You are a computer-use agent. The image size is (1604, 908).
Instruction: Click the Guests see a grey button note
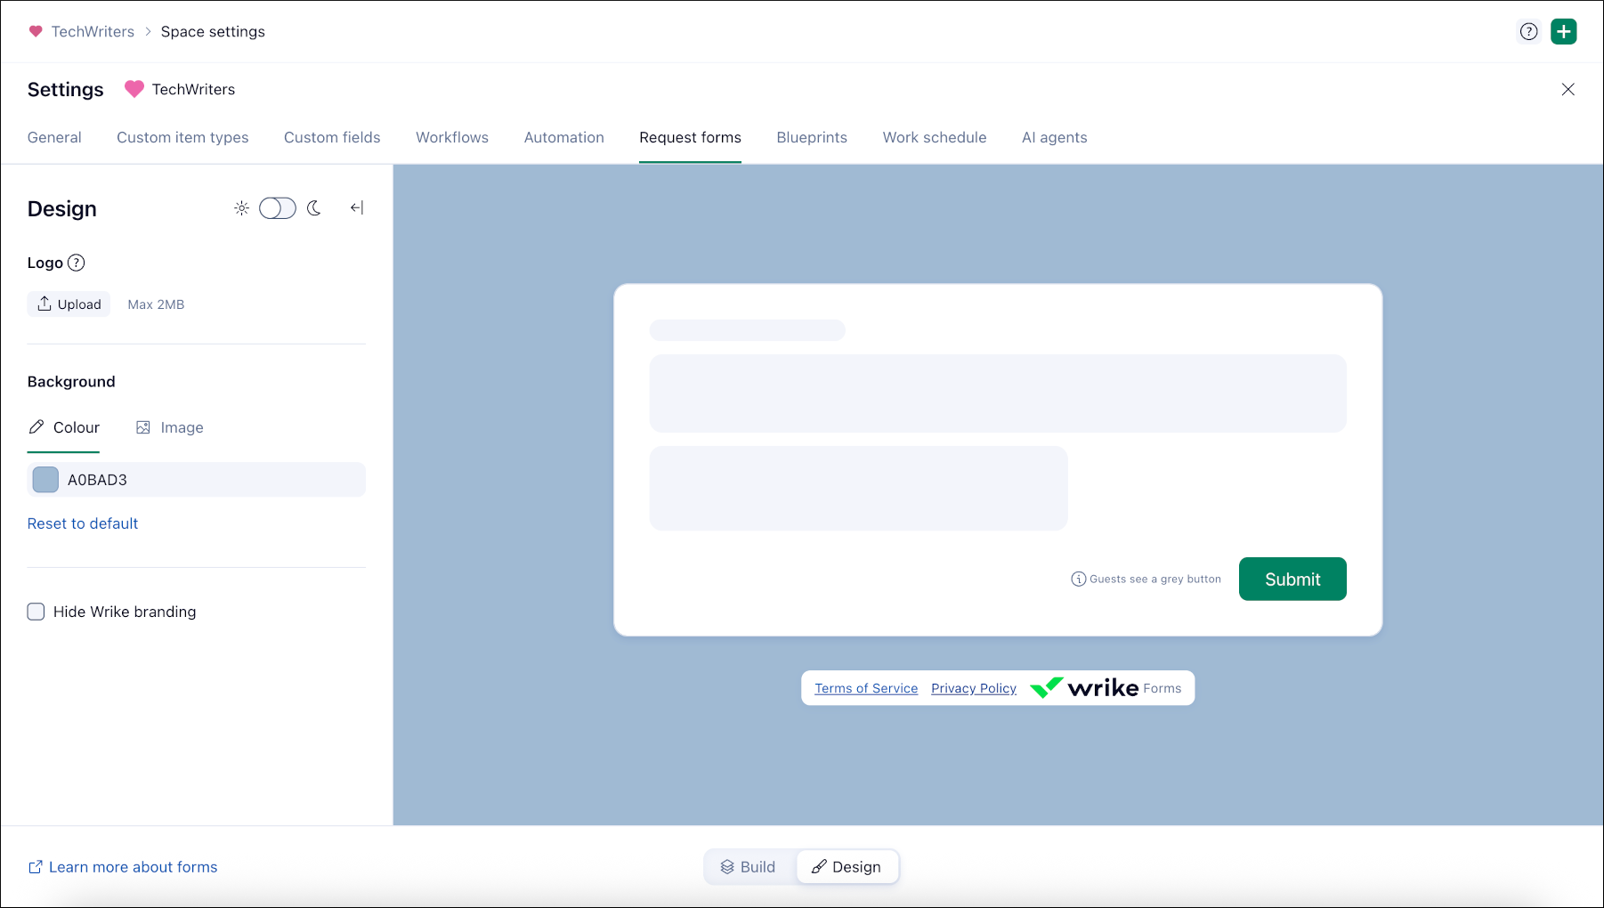[1155, 579]
